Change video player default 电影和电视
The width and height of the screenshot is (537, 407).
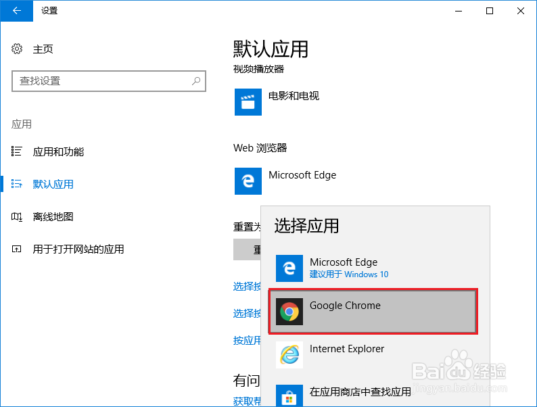tap(294, 97)
